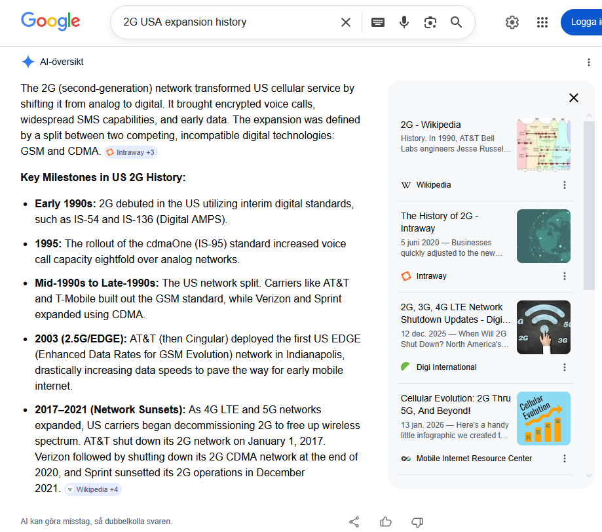Submit search with the magnifier icon
Viewport: 602px width, 532px height.
(x=456, y=22)
